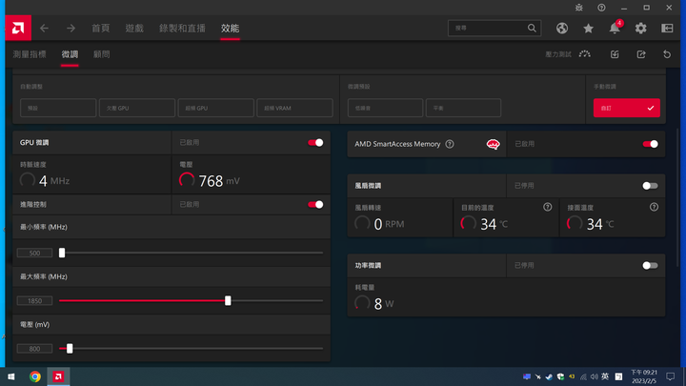The image size is (686, 386).
Task: Click the export profile share icon
Action: pos(641,54)
